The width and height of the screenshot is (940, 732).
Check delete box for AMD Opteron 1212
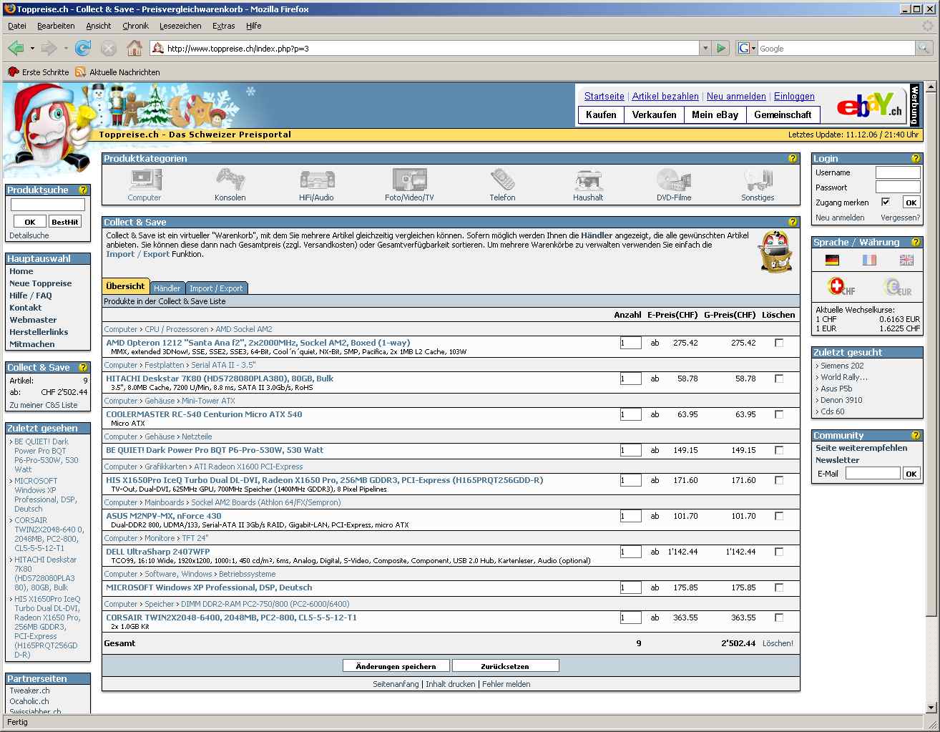point(779,343)
